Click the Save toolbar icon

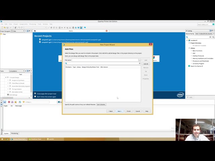click(7, 28)
